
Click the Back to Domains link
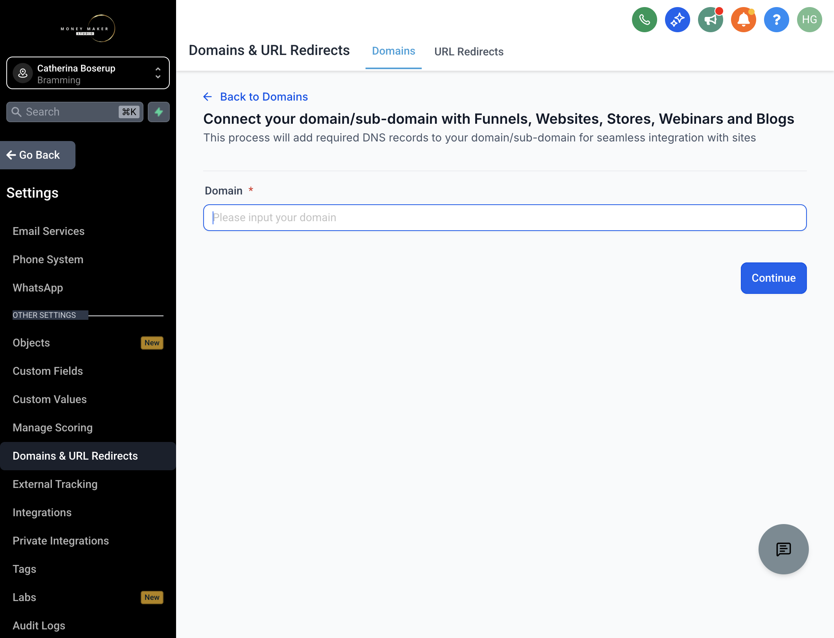[264, 97]
